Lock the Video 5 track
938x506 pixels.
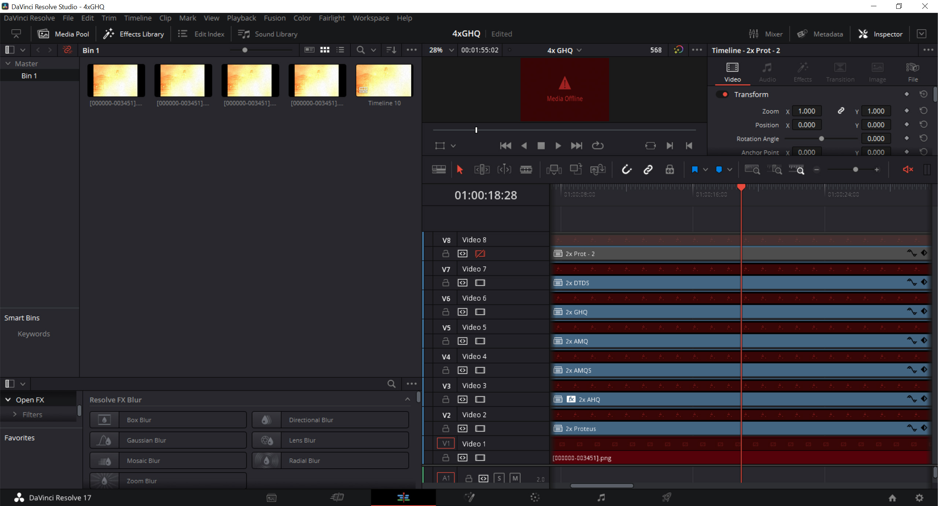pos(446,341)
